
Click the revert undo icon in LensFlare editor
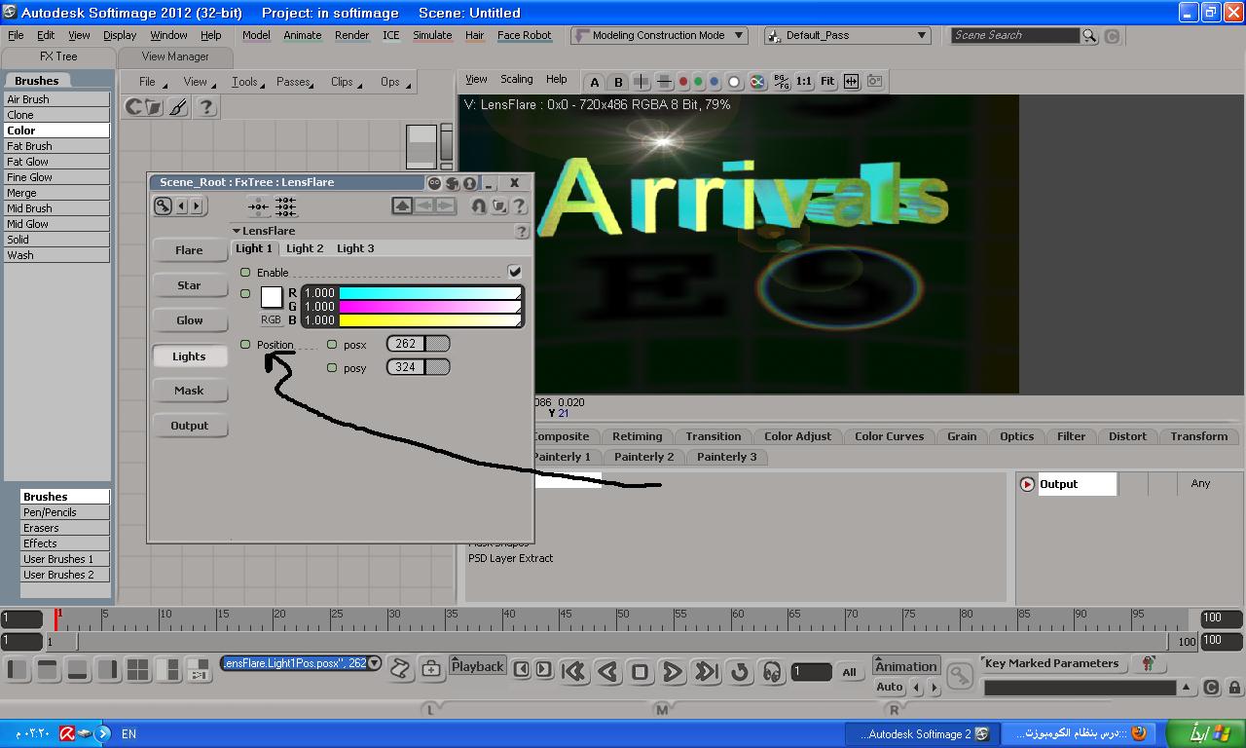click(478, 206)
